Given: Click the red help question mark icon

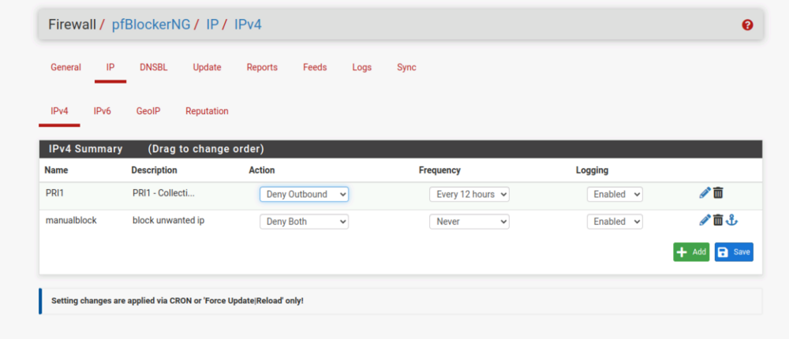Looking at the screenshot, I should (747, 25).
